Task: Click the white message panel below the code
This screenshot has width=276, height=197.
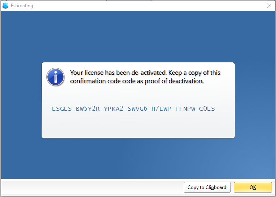Action: tap(138, 125)
